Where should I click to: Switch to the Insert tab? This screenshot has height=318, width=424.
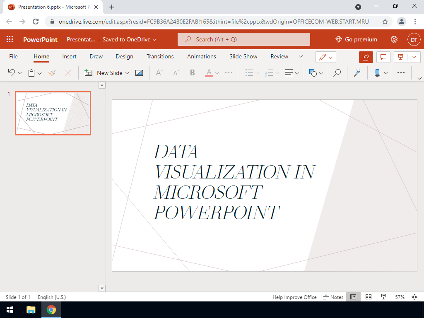point(69,56)
